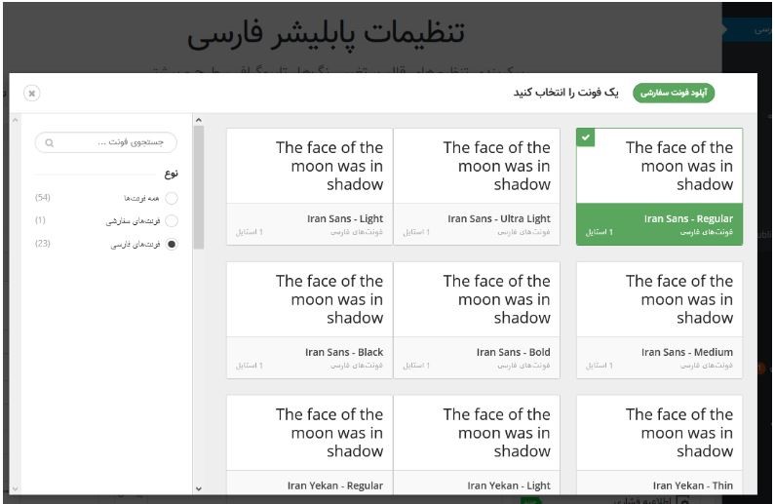Screen dimensions: 775x504
Task: Close the font picker with the X icon
Action: pyautogui.click(x=32, y=93)
